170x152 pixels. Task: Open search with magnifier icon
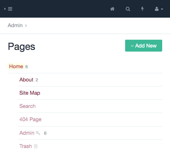tap(128, 9)
